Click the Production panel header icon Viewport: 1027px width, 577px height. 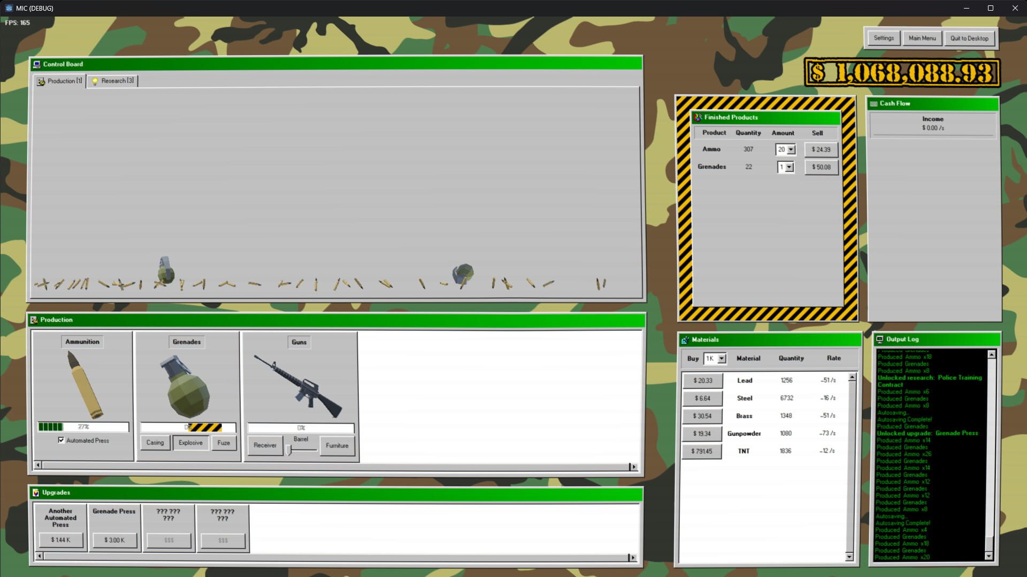[x=35, y=319]
